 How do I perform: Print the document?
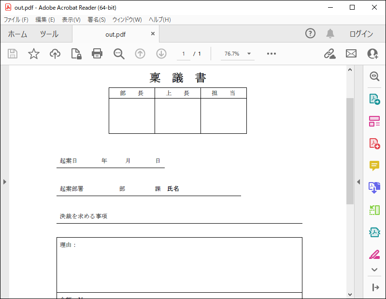click(x=97, y=54)
